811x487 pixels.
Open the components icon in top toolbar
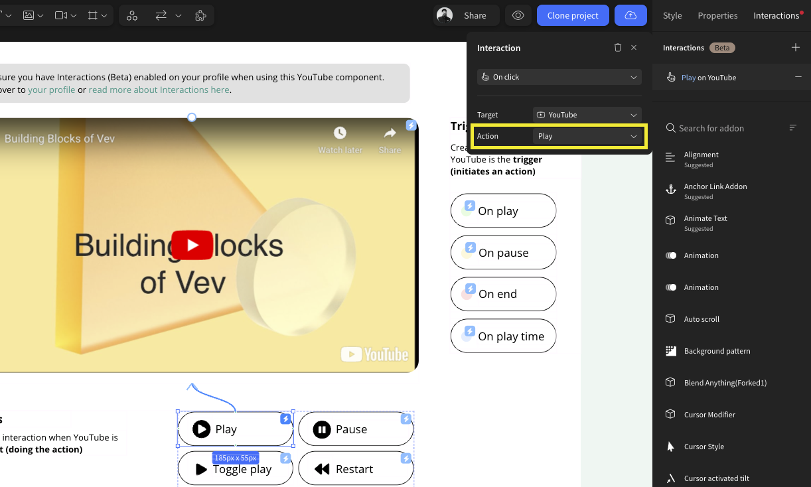(131, 15)
